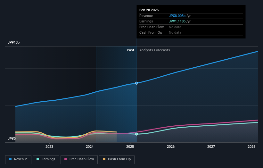Click the 2023 x-axis label
The height and width of the screenshot is (168, 263).
[49, 147]
